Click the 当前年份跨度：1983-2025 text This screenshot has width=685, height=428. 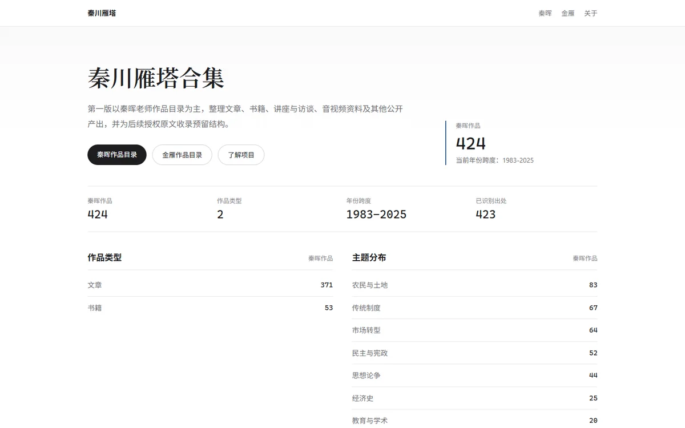tap(495, 160)
